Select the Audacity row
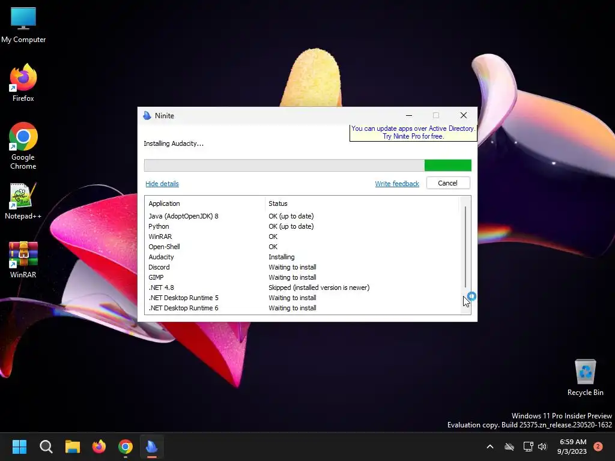Image resolution: width=615 pixels, height=461 pixels. click(302, 257)
